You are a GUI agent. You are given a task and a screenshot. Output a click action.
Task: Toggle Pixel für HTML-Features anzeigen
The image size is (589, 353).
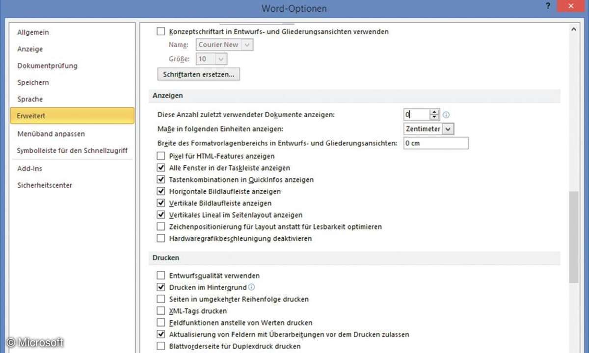click(161, 156)
